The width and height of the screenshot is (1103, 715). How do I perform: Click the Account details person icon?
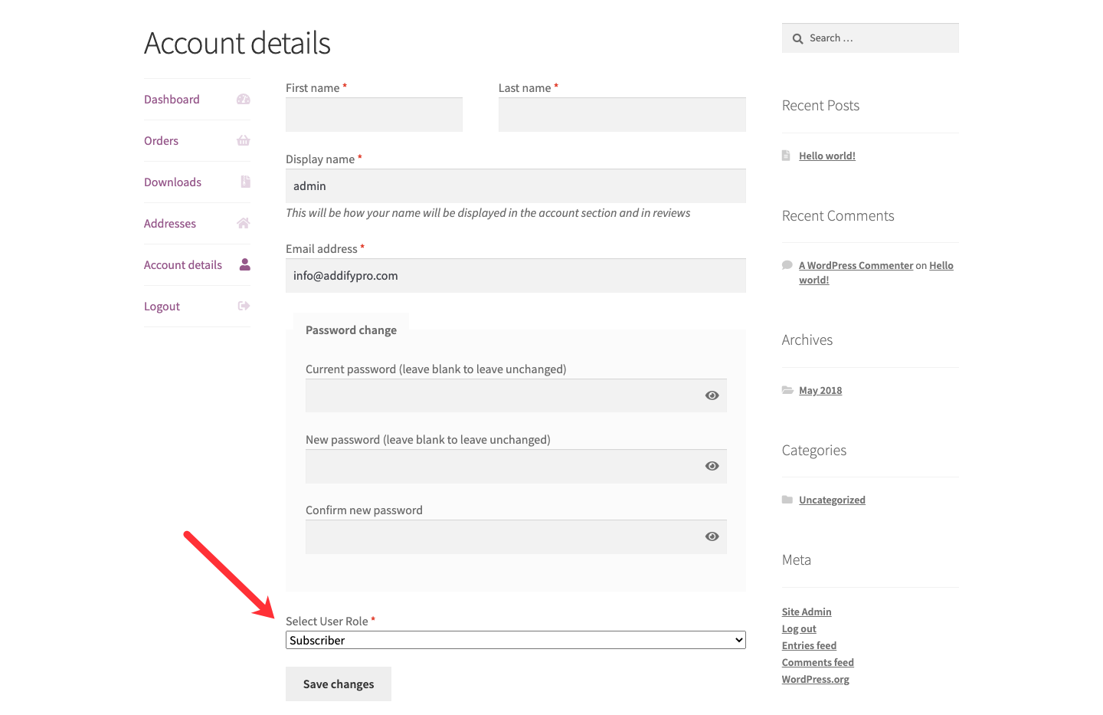coord(244,264)
